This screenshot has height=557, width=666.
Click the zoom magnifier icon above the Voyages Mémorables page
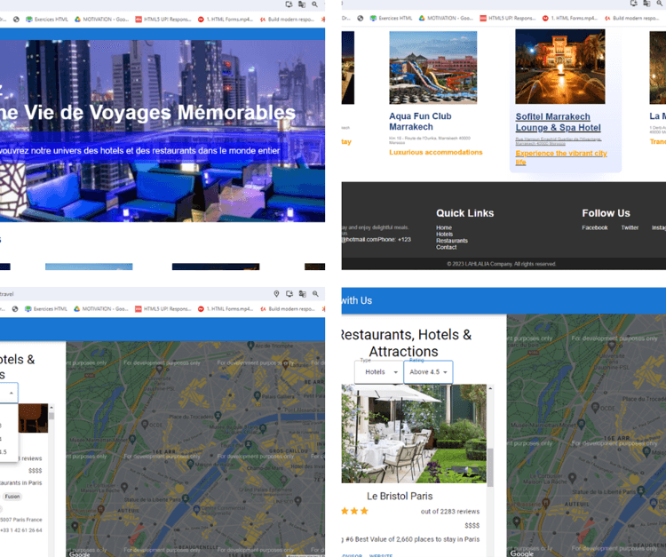pyautogui.click(x=314, y=4)
